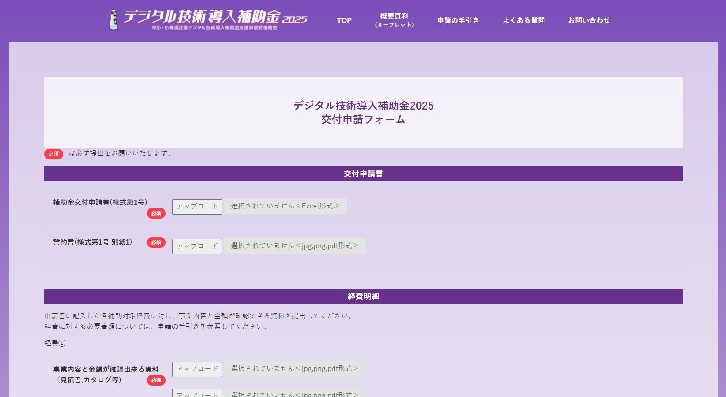This screenshot has width=726, height=397.
Task: Click the 交付申請フォーム page title
Action: tap(363, 119)
